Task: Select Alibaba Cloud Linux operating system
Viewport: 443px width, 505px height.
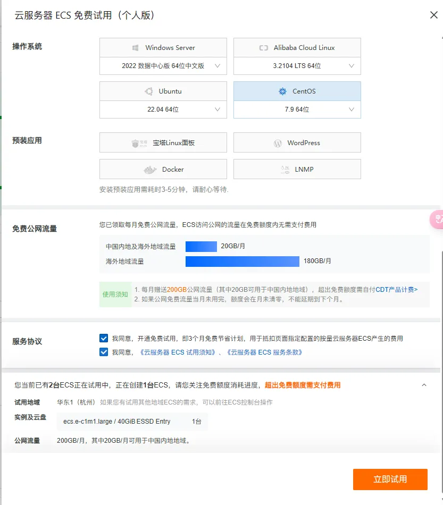Action: pyautogui.click(x=297, y=48)
